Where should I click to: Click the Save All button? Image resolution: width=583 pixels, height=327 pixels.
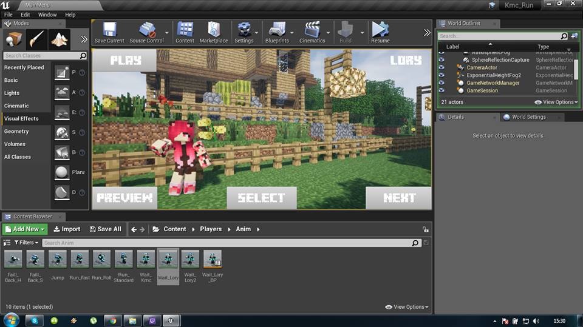coord(105,229)
